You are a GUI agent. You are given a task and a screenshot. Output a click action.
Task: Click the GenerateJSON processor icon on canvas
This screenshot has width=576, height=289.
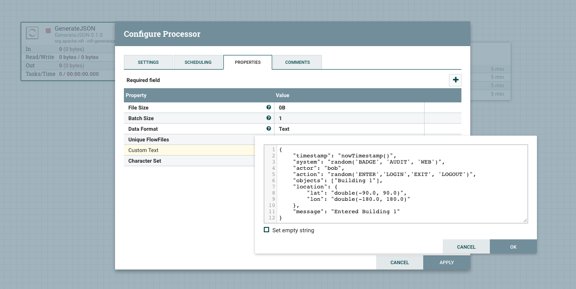32,33
